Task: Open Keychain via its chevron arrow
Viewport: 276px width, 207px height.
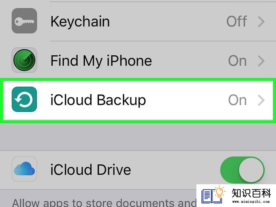Action: point(261,22)
